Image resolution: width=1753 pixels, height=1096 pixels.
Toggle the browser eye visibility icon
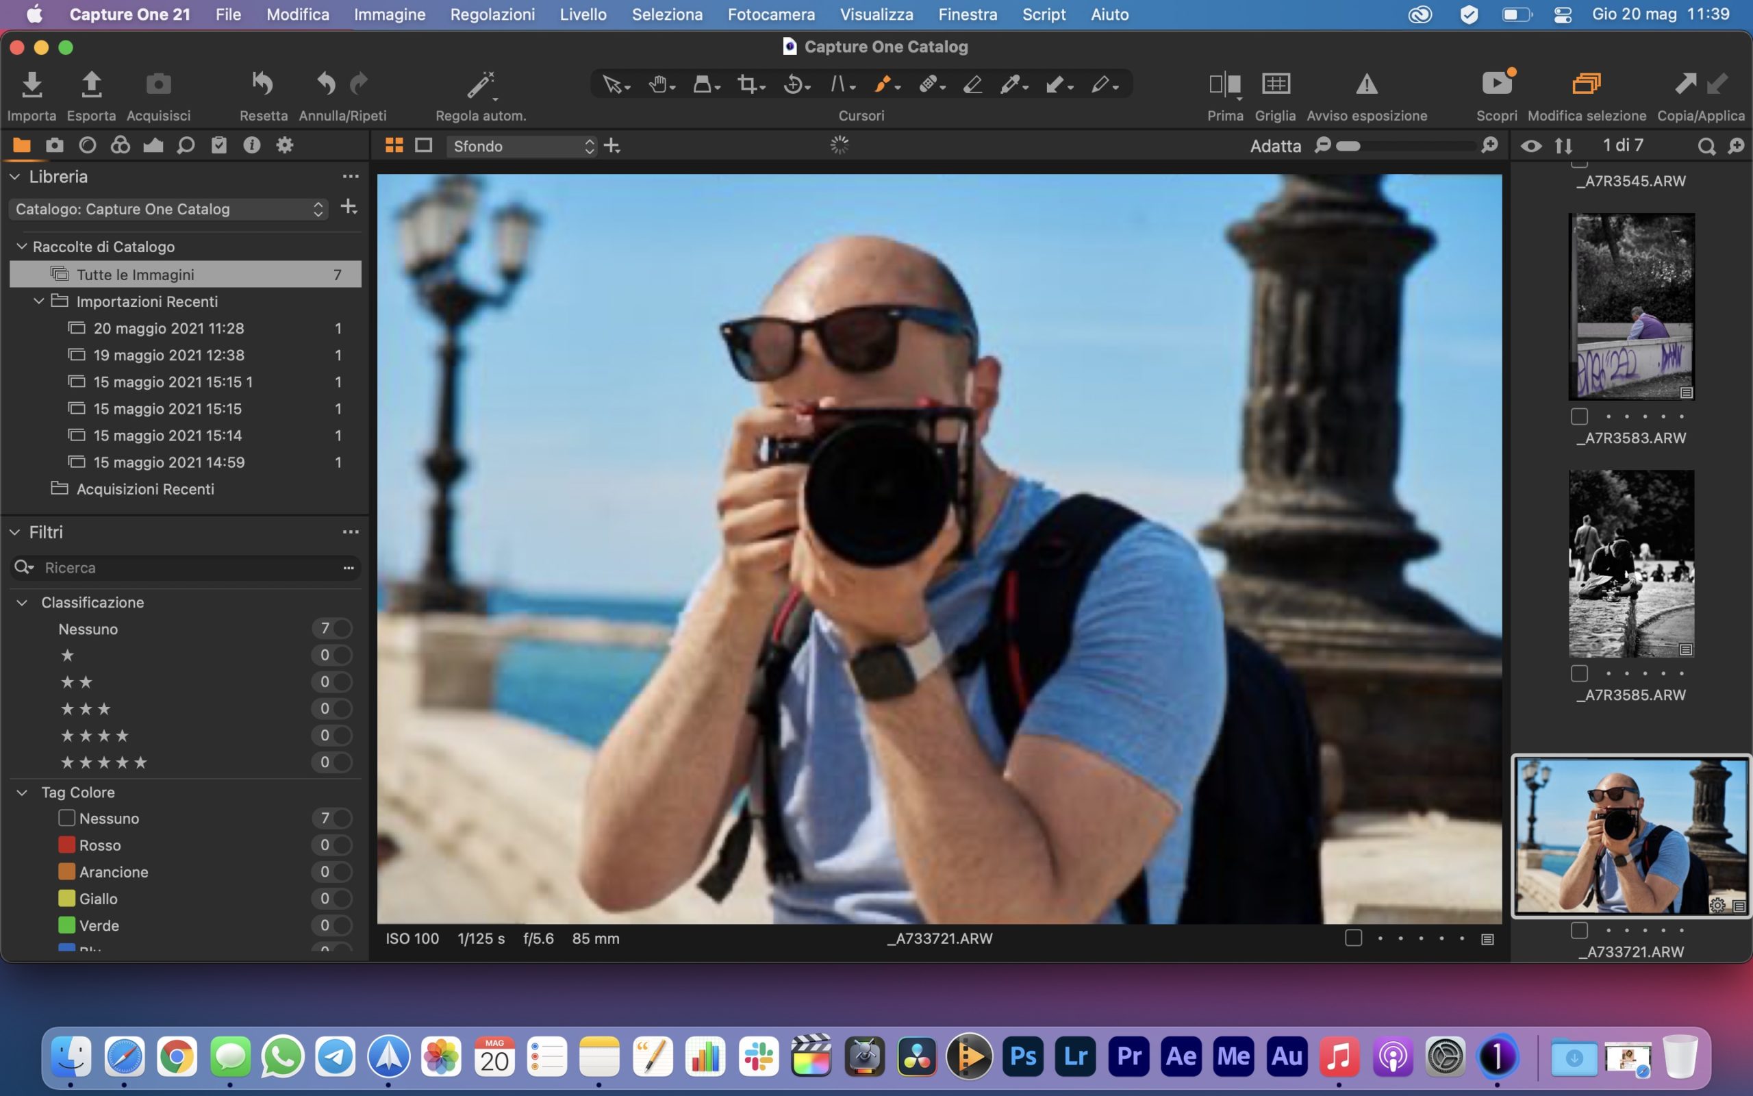1530,146
